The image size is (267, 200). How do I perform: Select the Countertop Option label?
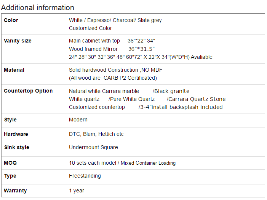pos(28,91)
